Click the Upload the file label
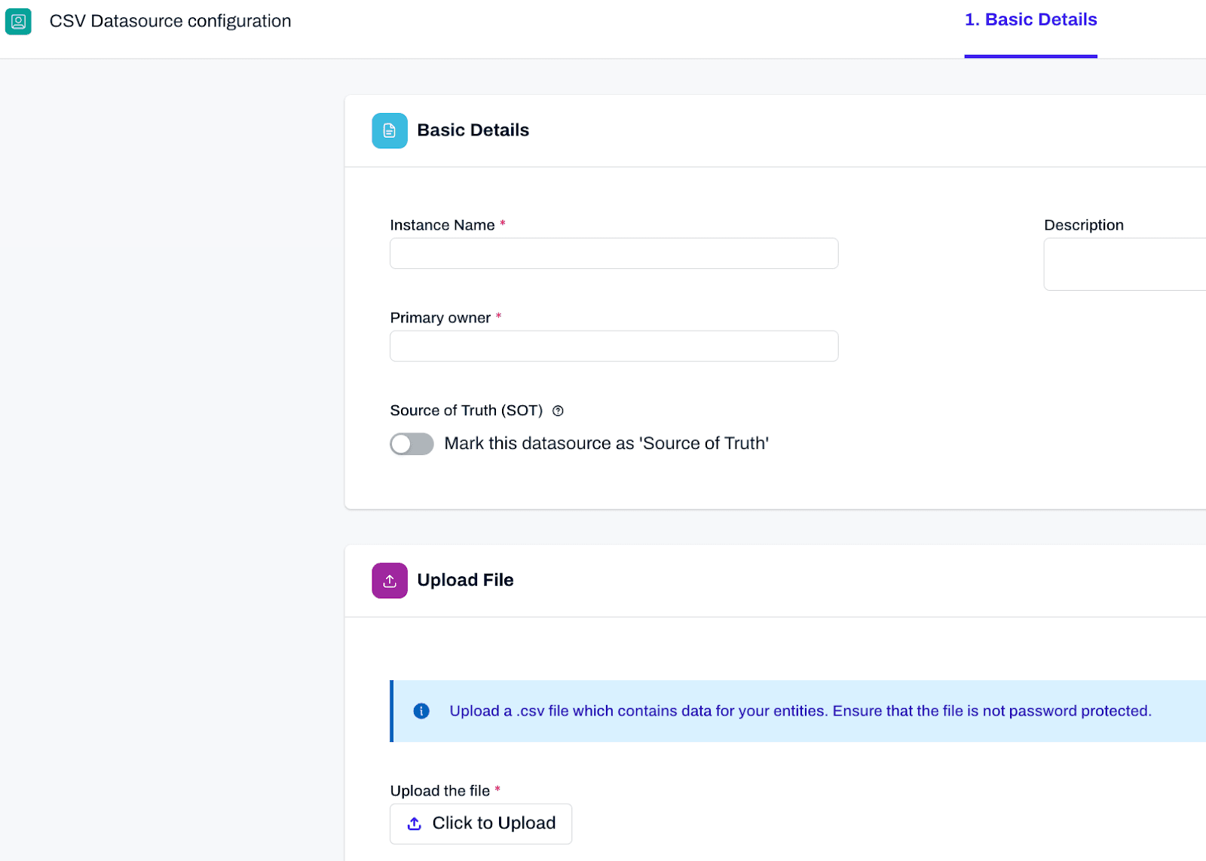Screen dimensions: 1206x861 point(440,791)
